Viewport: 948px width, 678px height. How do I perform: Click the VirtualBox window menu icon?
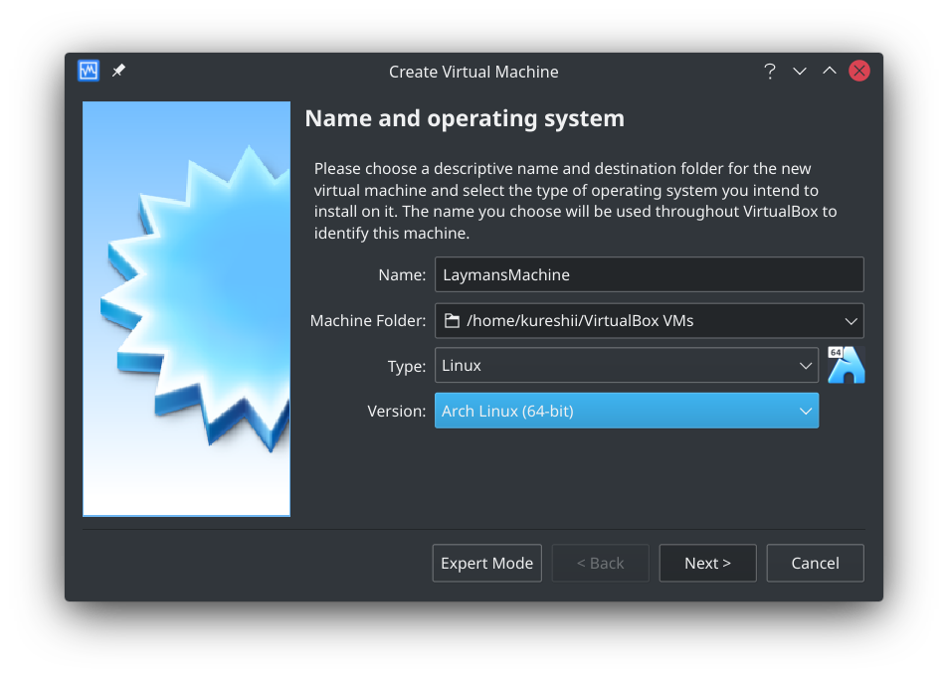click(x=89, y=71)
